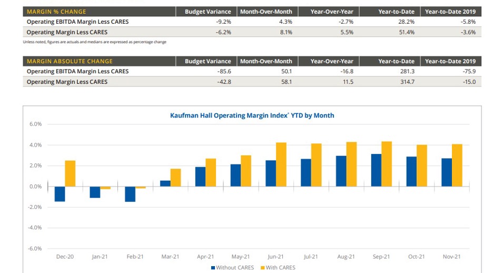Click the 4.3% cell
The width and height of the screenshot is (493, 273).
pos(285,22)
